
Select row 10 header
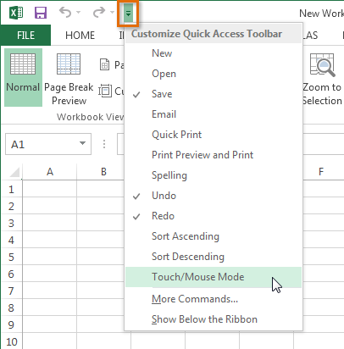click(x=11, y=341)
